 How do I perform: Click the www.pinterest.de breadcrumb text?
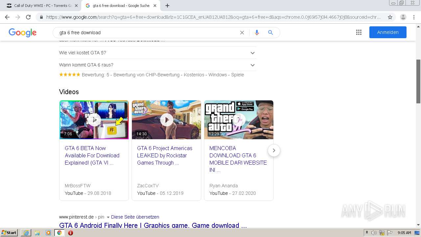tap(76, 217)
